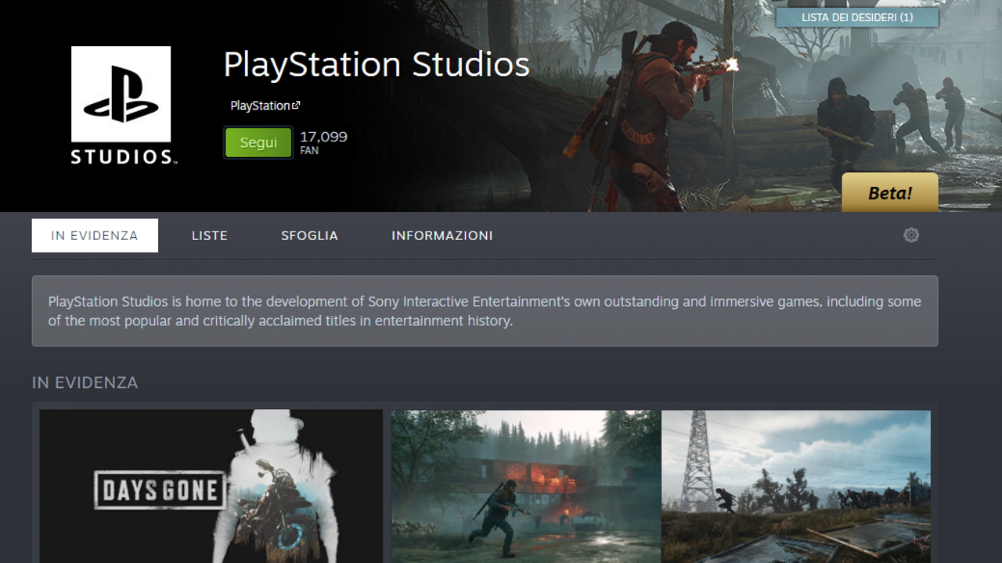
Task: Follow the publisher with Segui button
Action: pyautogui.click(x=258, y=143)
